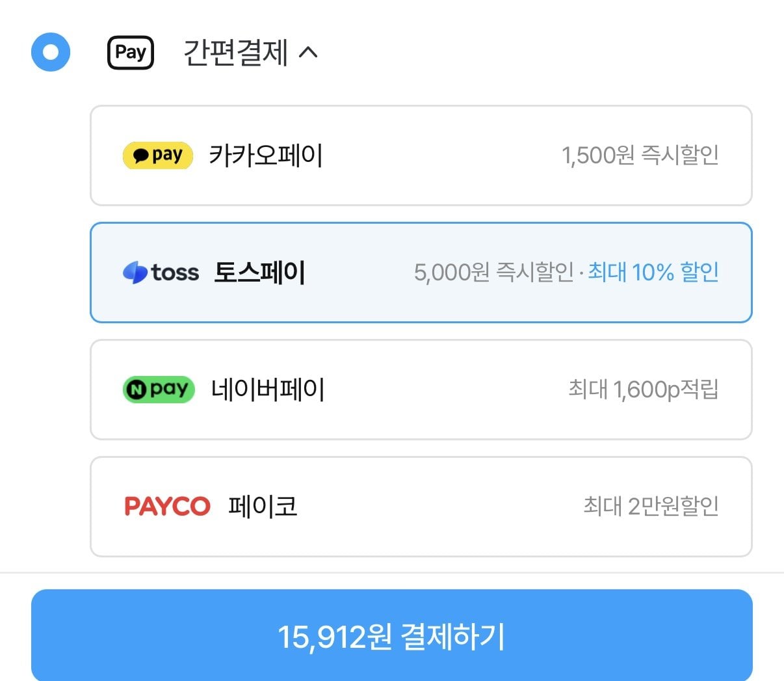This screenshot has width=784, height=681.
Task: Tap the 15,912원 결제하기 button
Action: pos(392,635)
